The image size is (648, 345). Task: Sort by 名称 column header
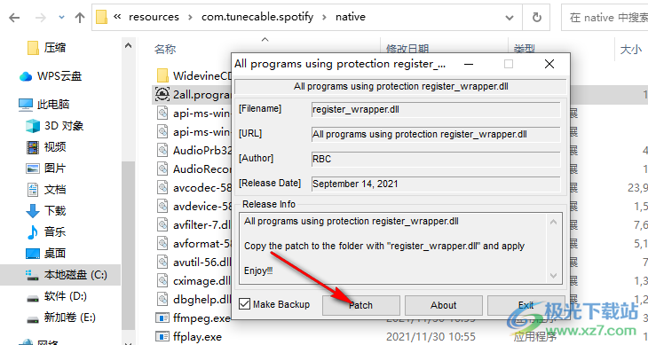(x=165, y=50)
